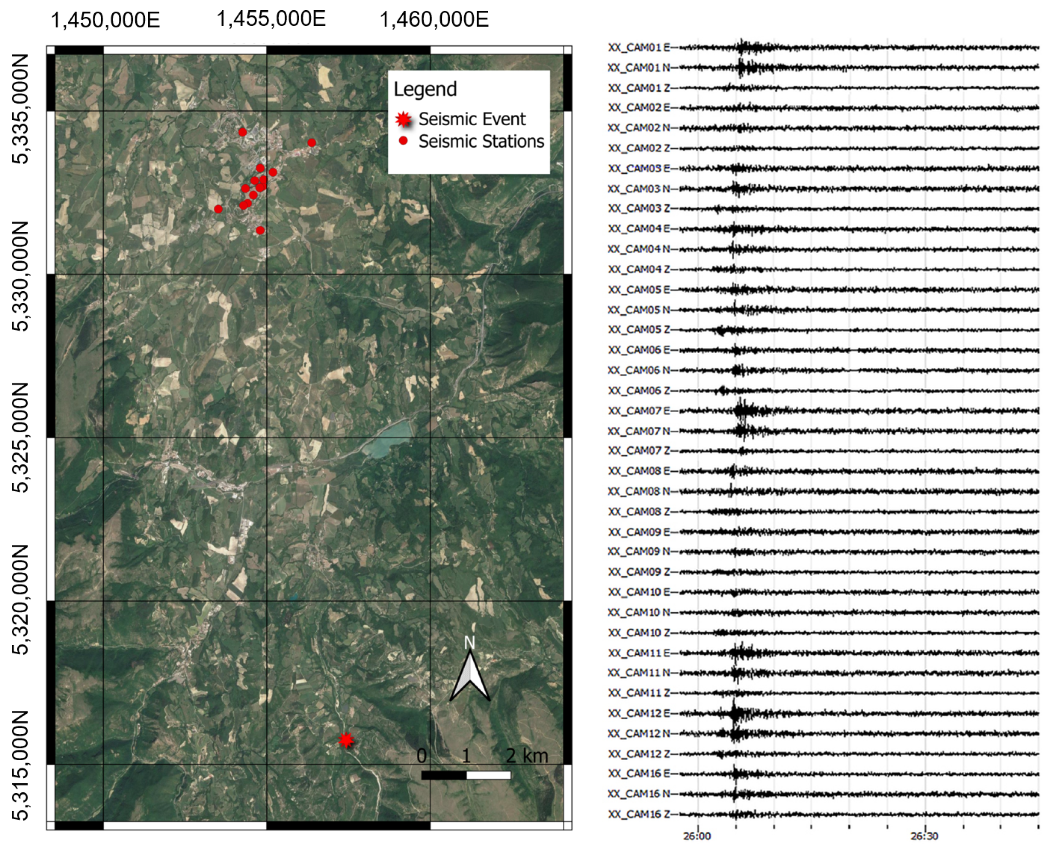Click the 26:30 time axis label
Image resolution: width=1048 pixels, height=846 pixels.
pyautogui.click(x=924, y=836)
